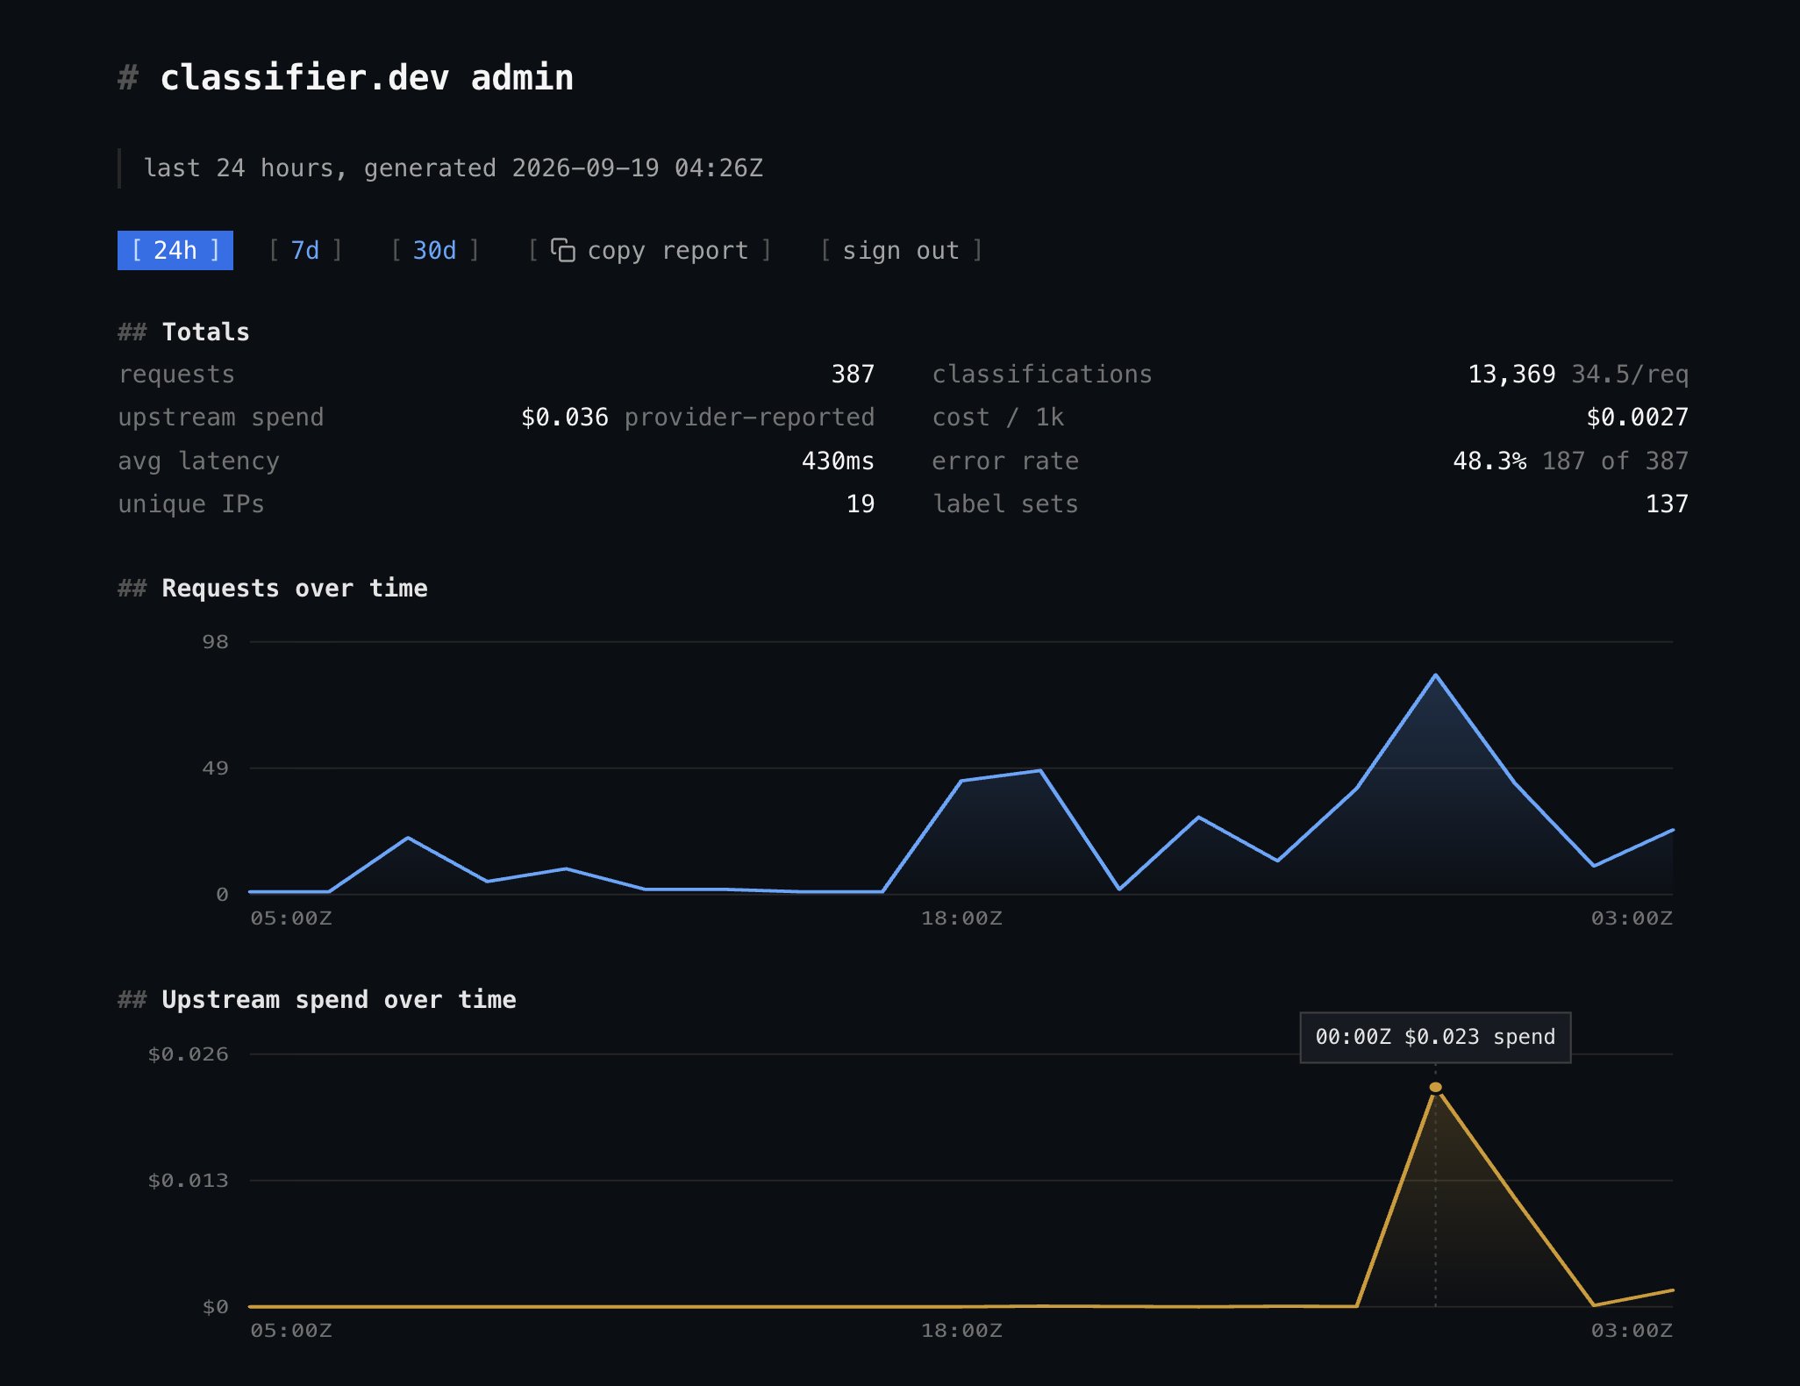Click the 05:00Z label under requests chart

(291, 918)
